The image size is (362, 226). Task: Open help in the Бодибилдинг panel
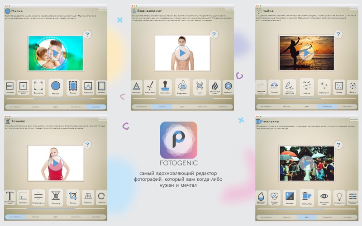pyautogui.click(x=214, y=34)
